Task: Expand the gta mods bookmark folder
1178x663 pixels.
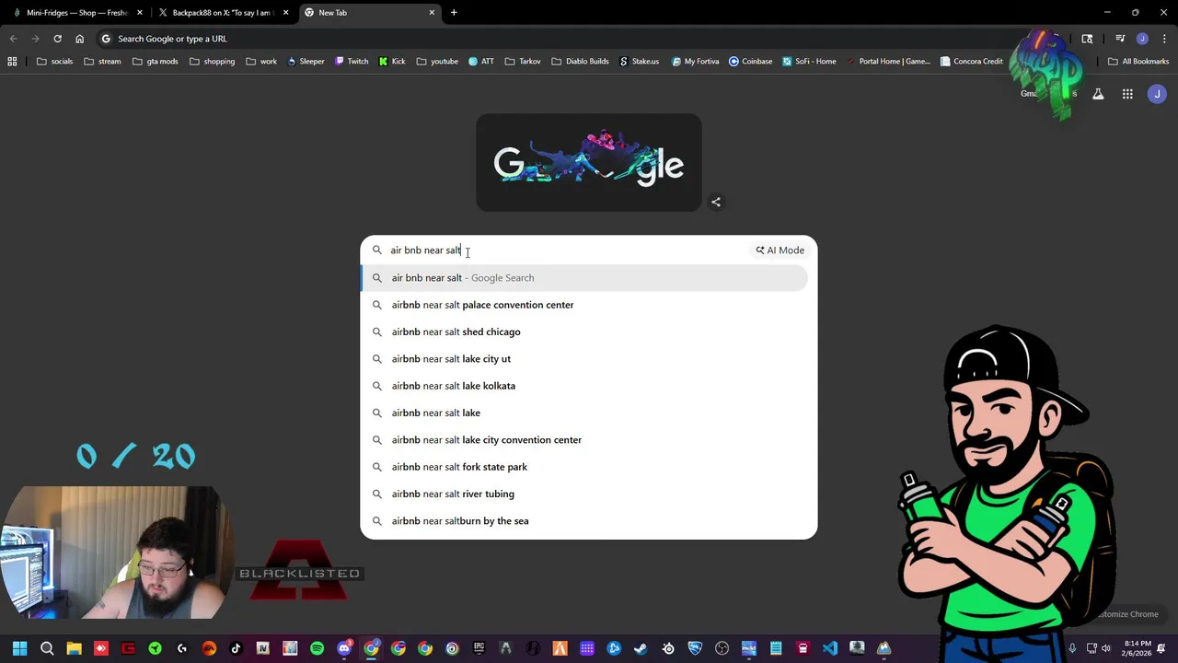Action: [x=155, y=62]
